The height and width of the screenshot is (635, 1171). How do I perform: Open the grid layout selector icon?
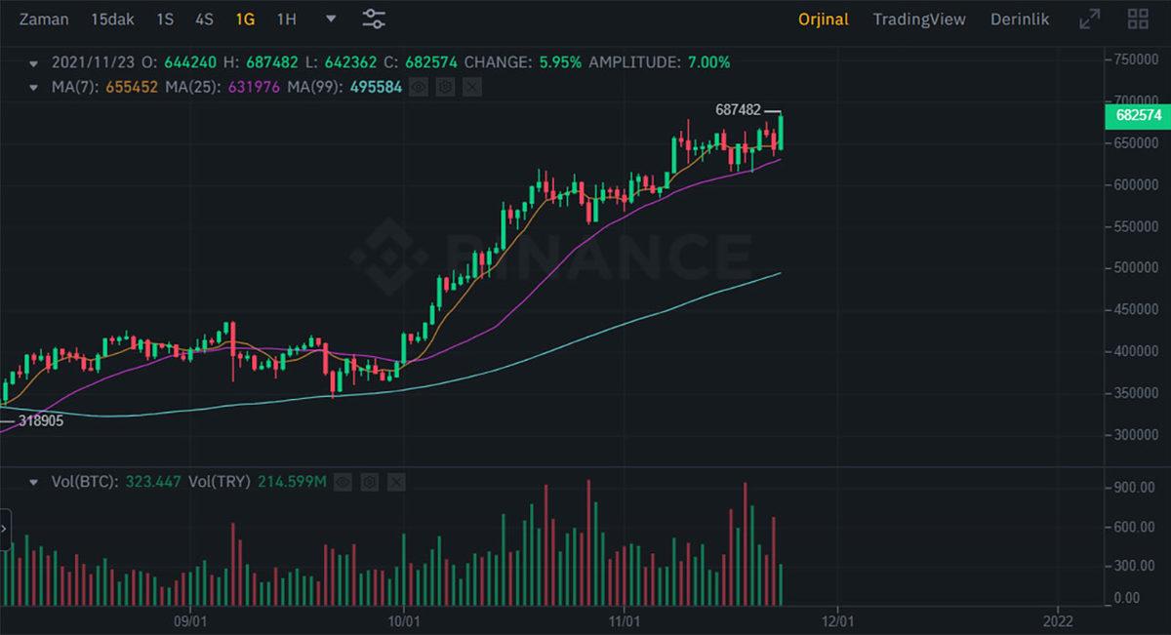[x=1138, y=18]
